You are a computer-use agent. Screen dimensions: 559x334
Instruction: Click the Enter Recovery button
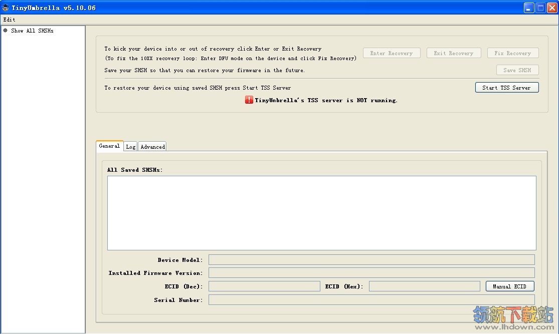tap(392, 53)
